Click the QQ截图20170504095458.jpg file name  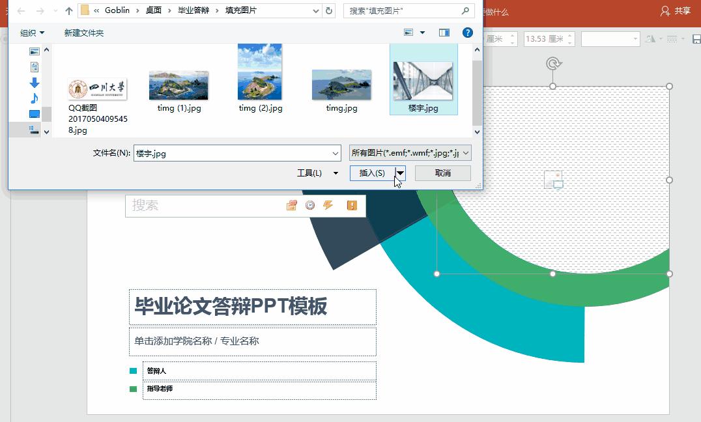pyautogui.click(x=98, y=119)
